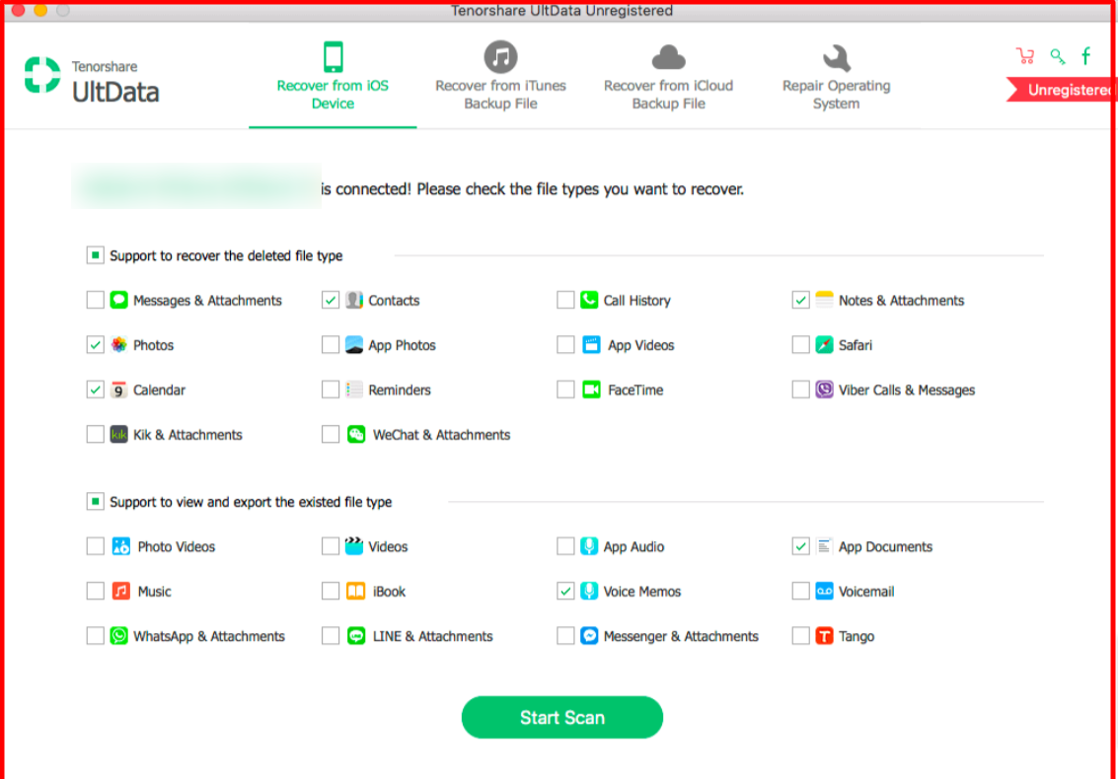The width and height of the screenshot is (1118, 779).
Task: Click the Viber purple icon
Action: tap(824, 389)
